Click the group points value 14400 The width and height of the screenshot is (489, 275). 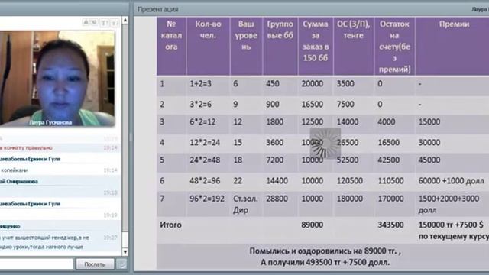pyautogui.click(x=277, y=180)
